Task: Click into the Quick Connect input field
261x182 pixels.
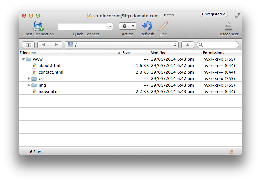Action: pos(82,27)
